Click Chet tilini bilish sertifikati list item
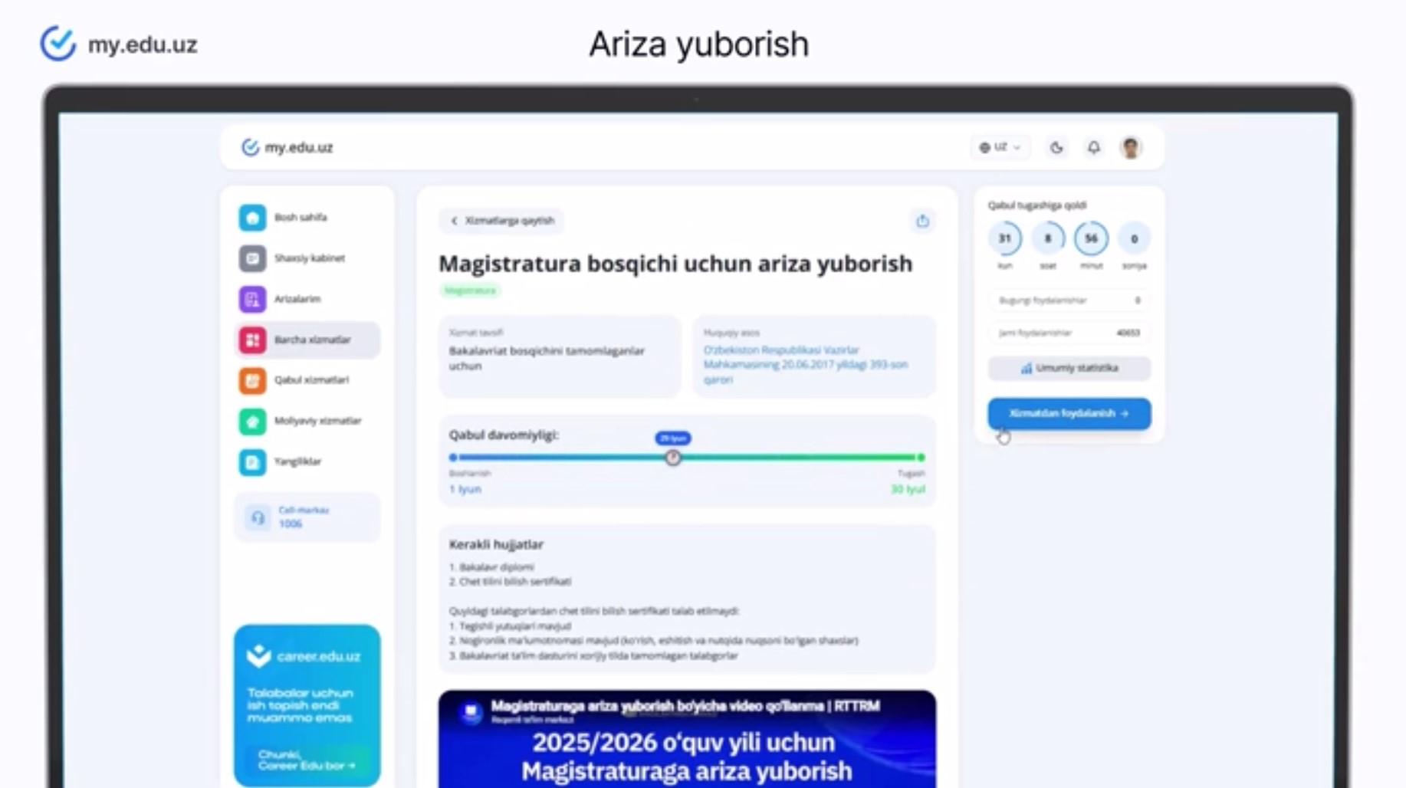The image size is (1406, 788). tap(511, 582)
